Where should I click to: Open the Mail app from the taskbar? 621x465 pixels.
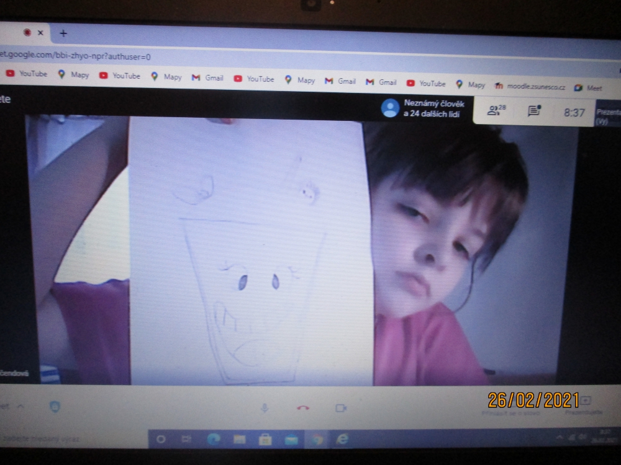(291, 440)
